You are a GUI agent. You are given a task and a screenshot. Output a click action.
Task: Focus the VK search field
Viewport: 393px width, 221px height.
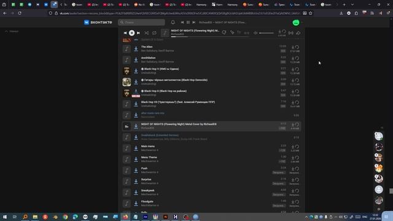141,22
